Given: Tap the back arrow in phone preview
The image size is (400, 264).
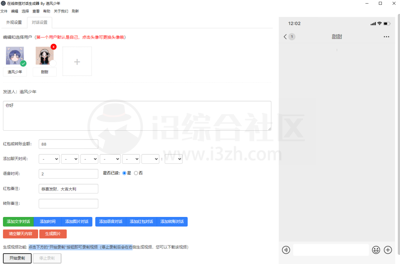Looking at the screenshot, I should coord(285,37).
